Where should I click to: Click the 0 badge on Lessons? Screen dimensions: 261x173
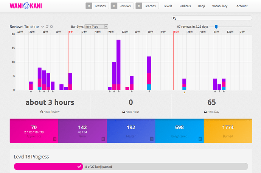click(89, 6)
